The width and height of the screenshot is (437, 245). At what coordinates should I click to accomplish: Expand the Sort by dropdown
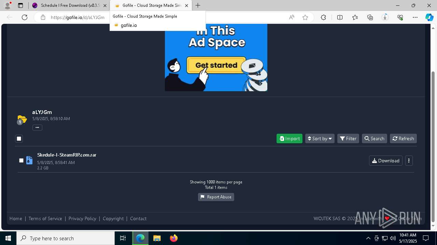tap(320, 138)
